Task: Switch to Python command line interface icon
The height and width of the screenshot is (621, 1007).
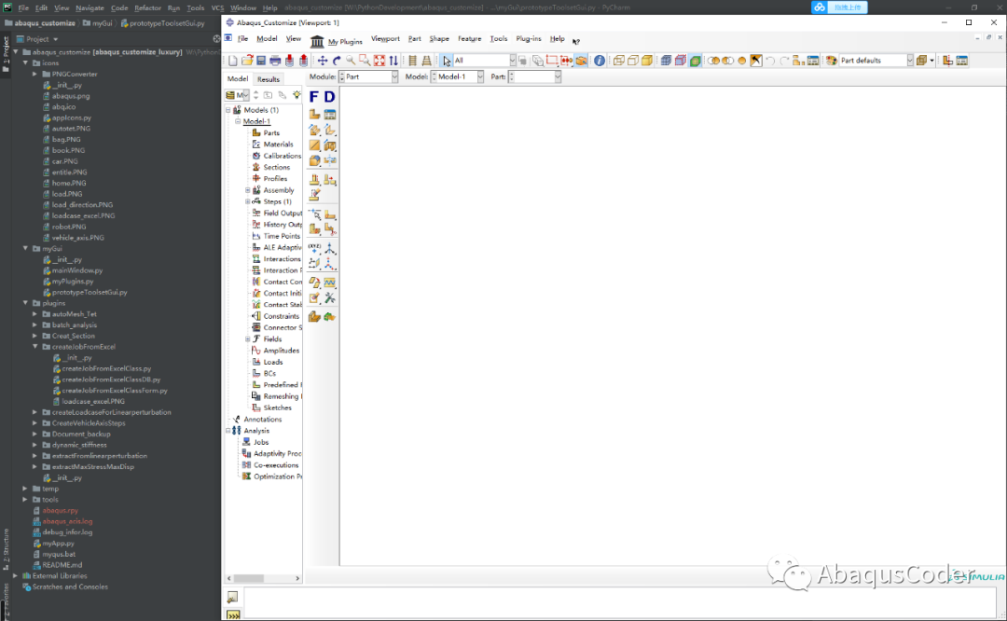Action: tap(232, 614)
